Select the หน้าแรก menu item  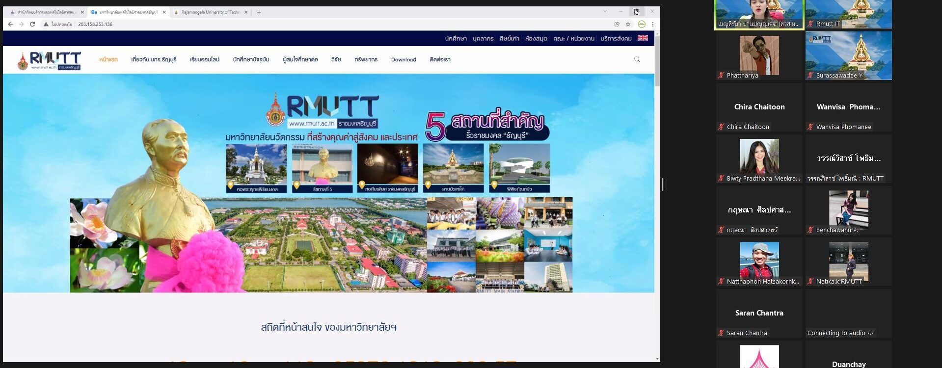(x=108, y=59)
